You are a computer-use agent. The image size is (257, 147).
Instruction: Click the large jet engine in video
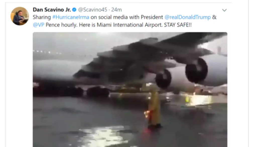pos(196,70)
